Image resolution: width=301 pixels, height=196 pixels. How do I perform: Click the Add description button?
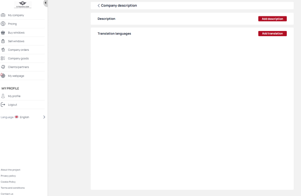coord(273,19)
